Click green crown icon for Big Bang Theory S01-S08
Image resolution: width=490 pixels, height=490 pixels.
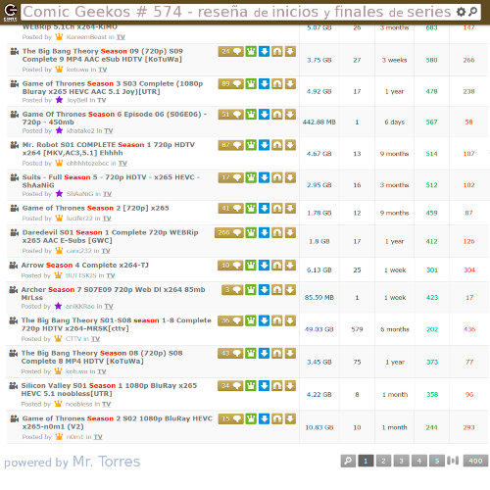click(251, 320)
